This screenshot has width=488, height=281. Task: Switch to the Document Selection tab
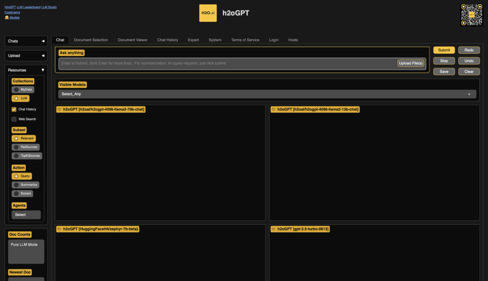(91, 40)
